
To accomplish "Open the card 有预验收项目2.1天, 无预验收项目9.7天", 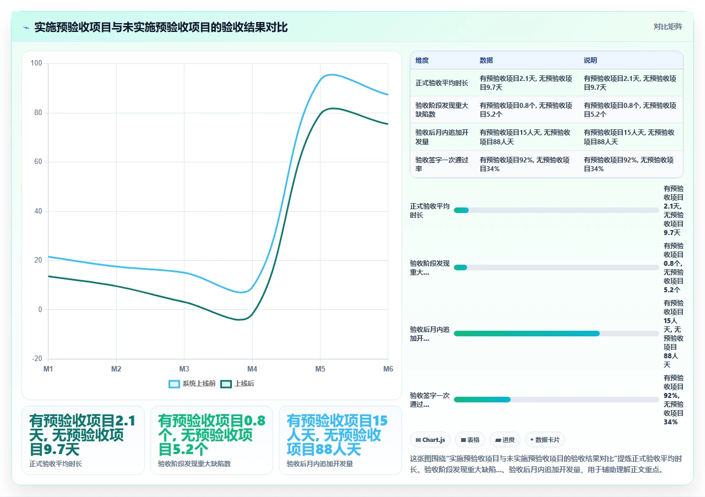I will coord(83,440).
